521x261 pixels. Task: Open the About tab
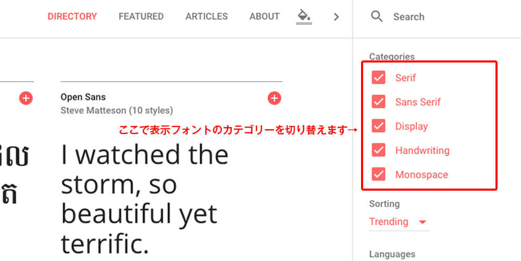pos(265,16)
